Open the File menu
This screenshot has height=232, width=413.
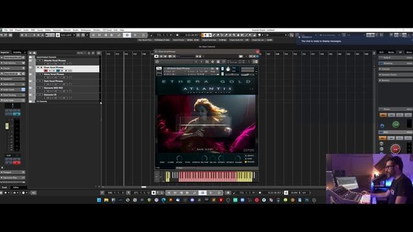tap(6, 30)
